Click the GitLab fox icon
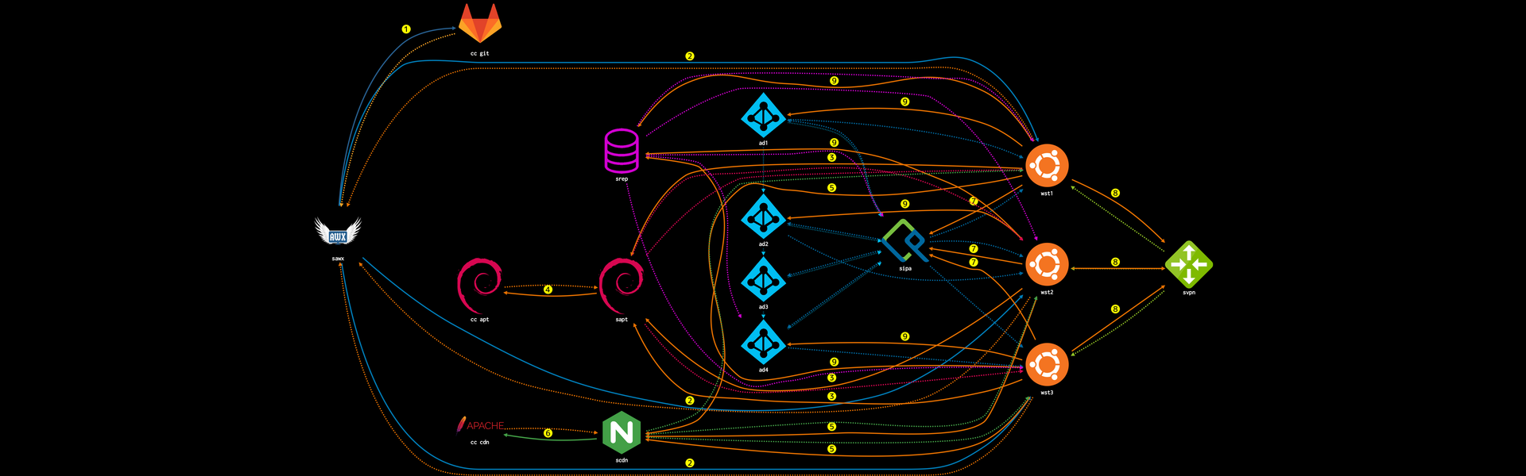This screenshot has height=476, width=1526. [480, 23]
